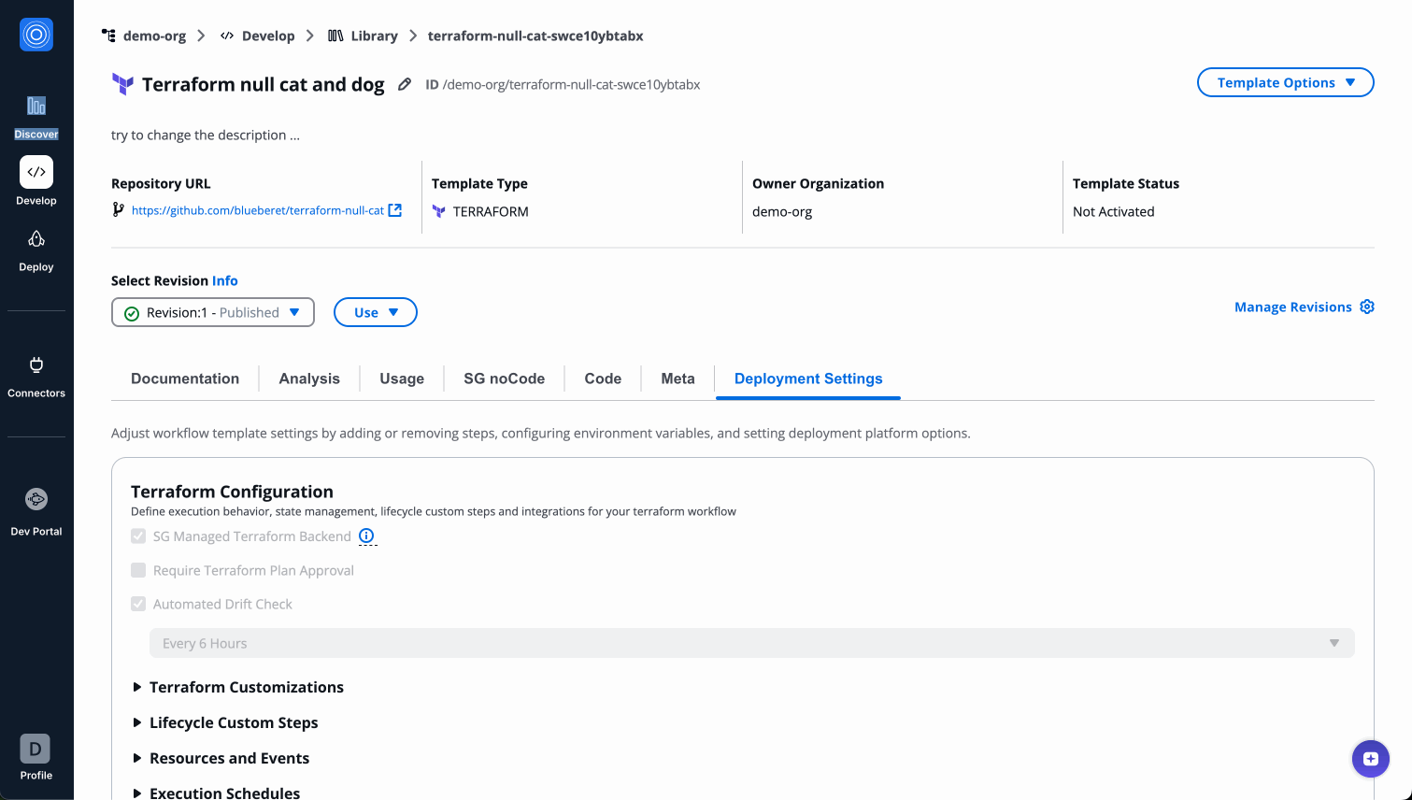Switch to the Meta tab
The width and height of the screenshot is (1412, 800).
(x=677, y=379)
